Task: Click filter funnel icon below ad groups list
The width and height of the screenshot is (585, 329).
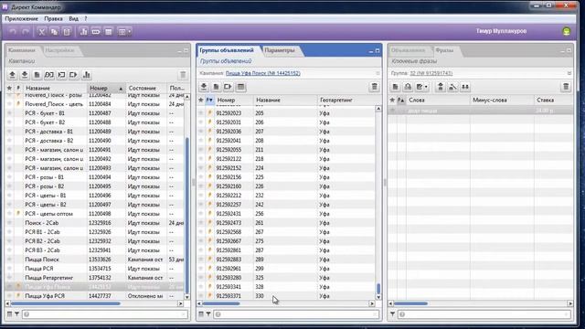Action: [208, 314]
